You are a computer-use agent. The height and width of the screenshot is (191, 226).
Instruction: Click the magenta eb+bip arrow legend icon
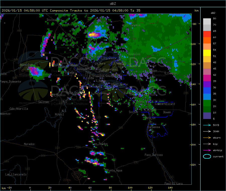coord(207,150)
